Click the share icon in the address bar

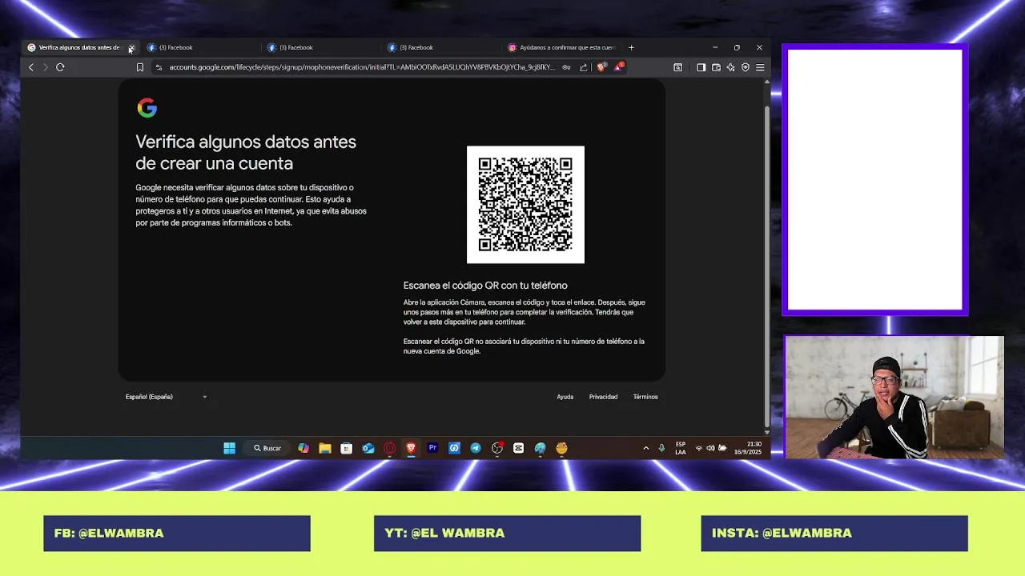(x=584, y=67)
